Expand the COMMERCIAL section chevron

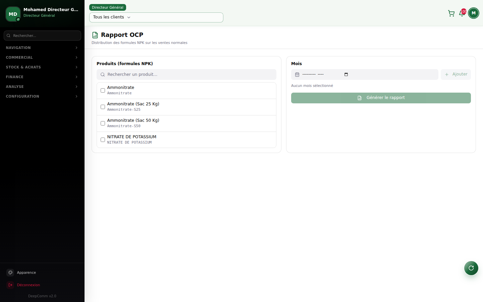pyautogui.click(x=76, y=57)
